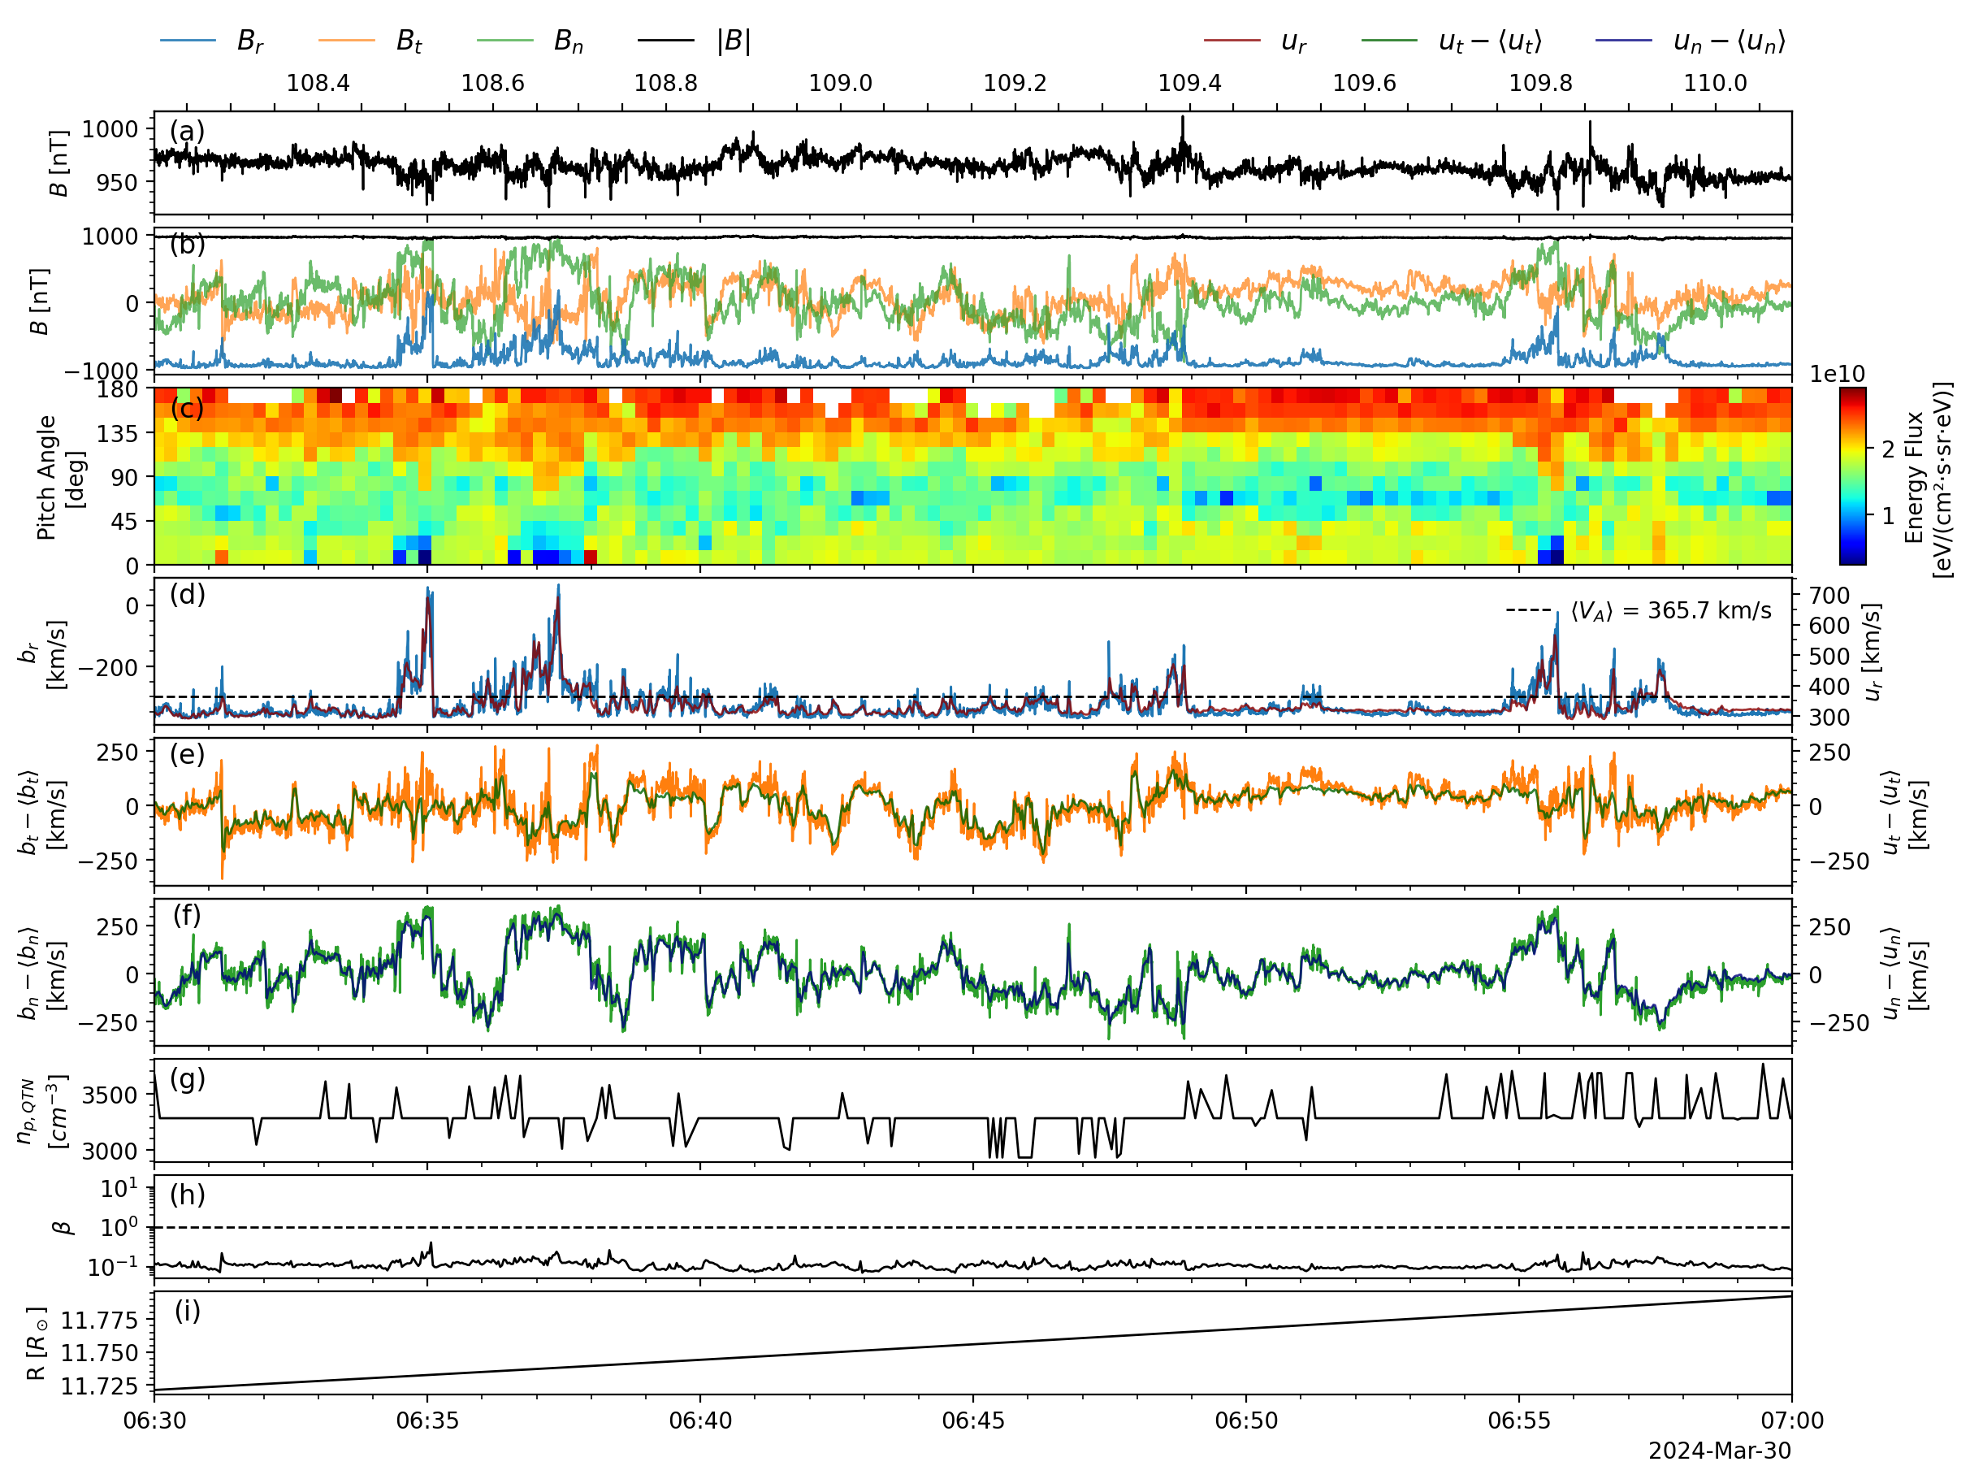Click the orange Bt legend line

coord(346,41)
